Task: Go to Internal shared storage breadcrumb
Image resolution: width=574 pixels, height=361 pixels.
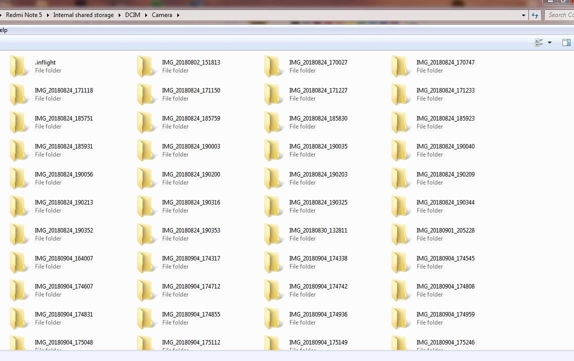Action: point(83,15)
